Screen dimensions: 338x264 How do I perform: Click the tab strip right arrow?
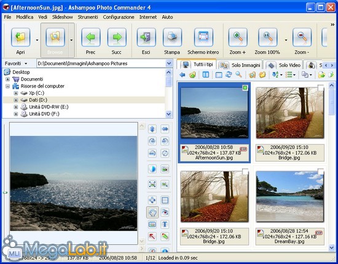click(332, 65)
